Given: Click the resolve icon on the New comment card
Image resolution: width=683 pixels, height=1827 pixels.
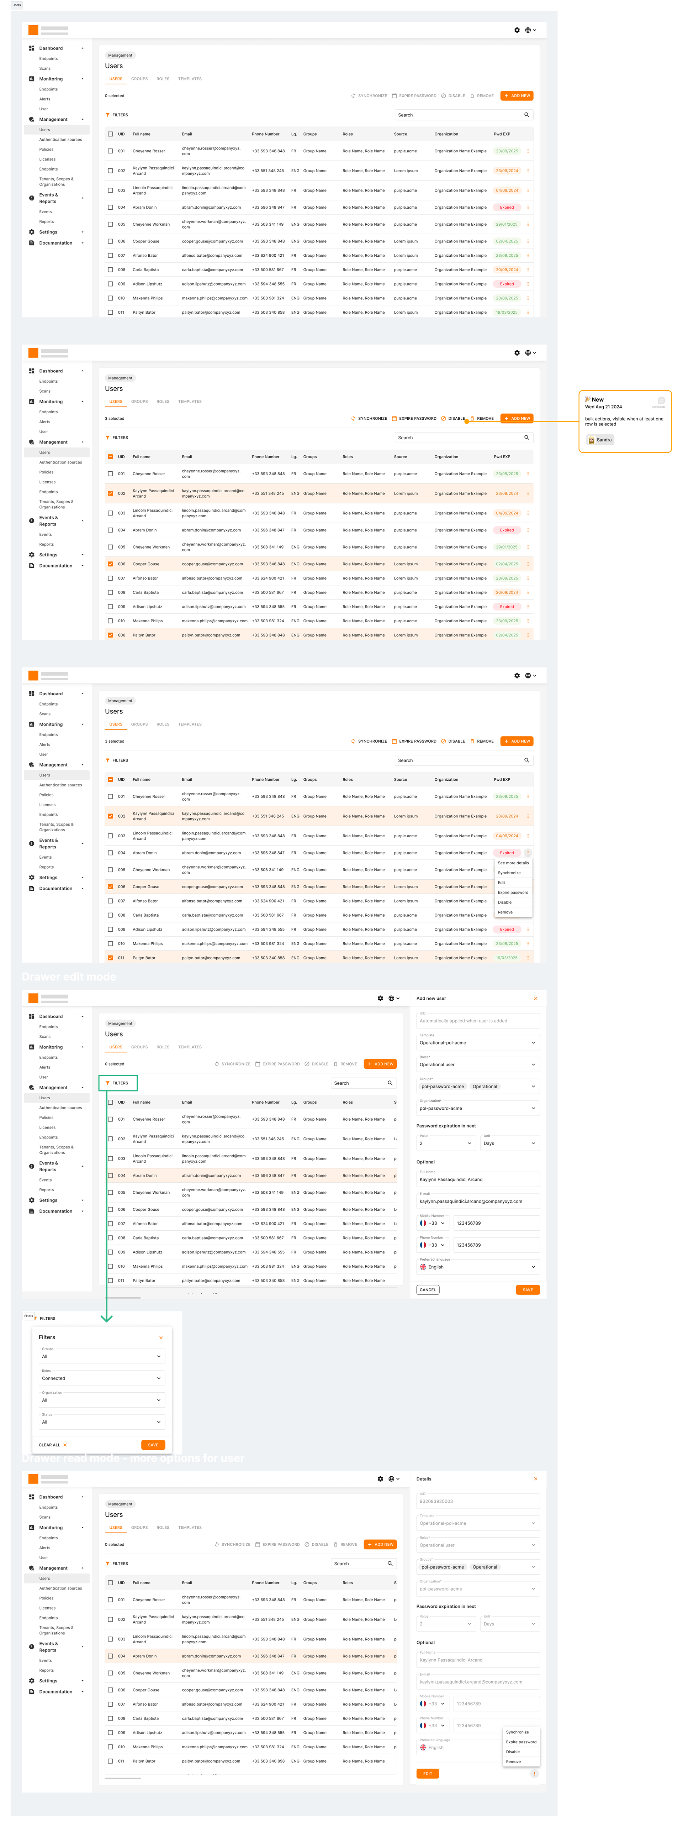Looking at the screenshot, I should point(661,401).
